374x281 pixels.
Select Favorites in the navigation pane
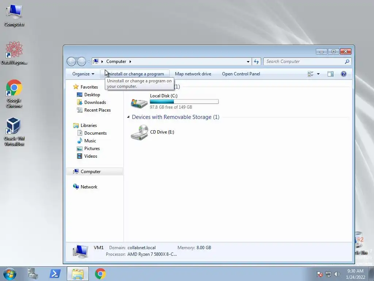coord(89,87)
